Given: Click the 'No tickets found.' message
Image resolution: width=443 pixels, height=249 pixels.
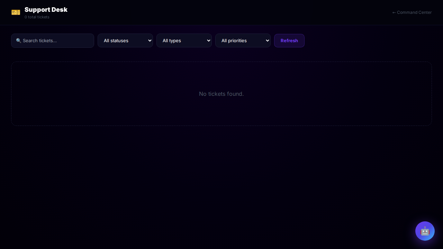Looking at the screenshot, I should [221, 94].
